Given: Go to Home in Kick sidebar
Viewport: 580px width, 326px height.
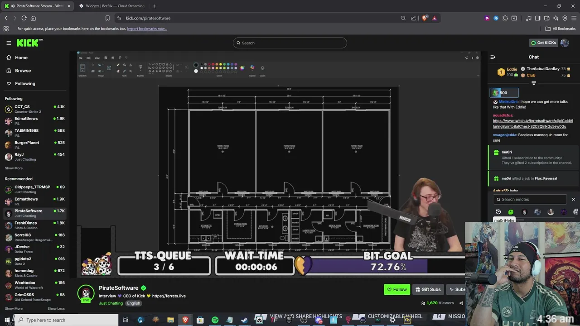Looking at the screenshot, I should point(21,58).
